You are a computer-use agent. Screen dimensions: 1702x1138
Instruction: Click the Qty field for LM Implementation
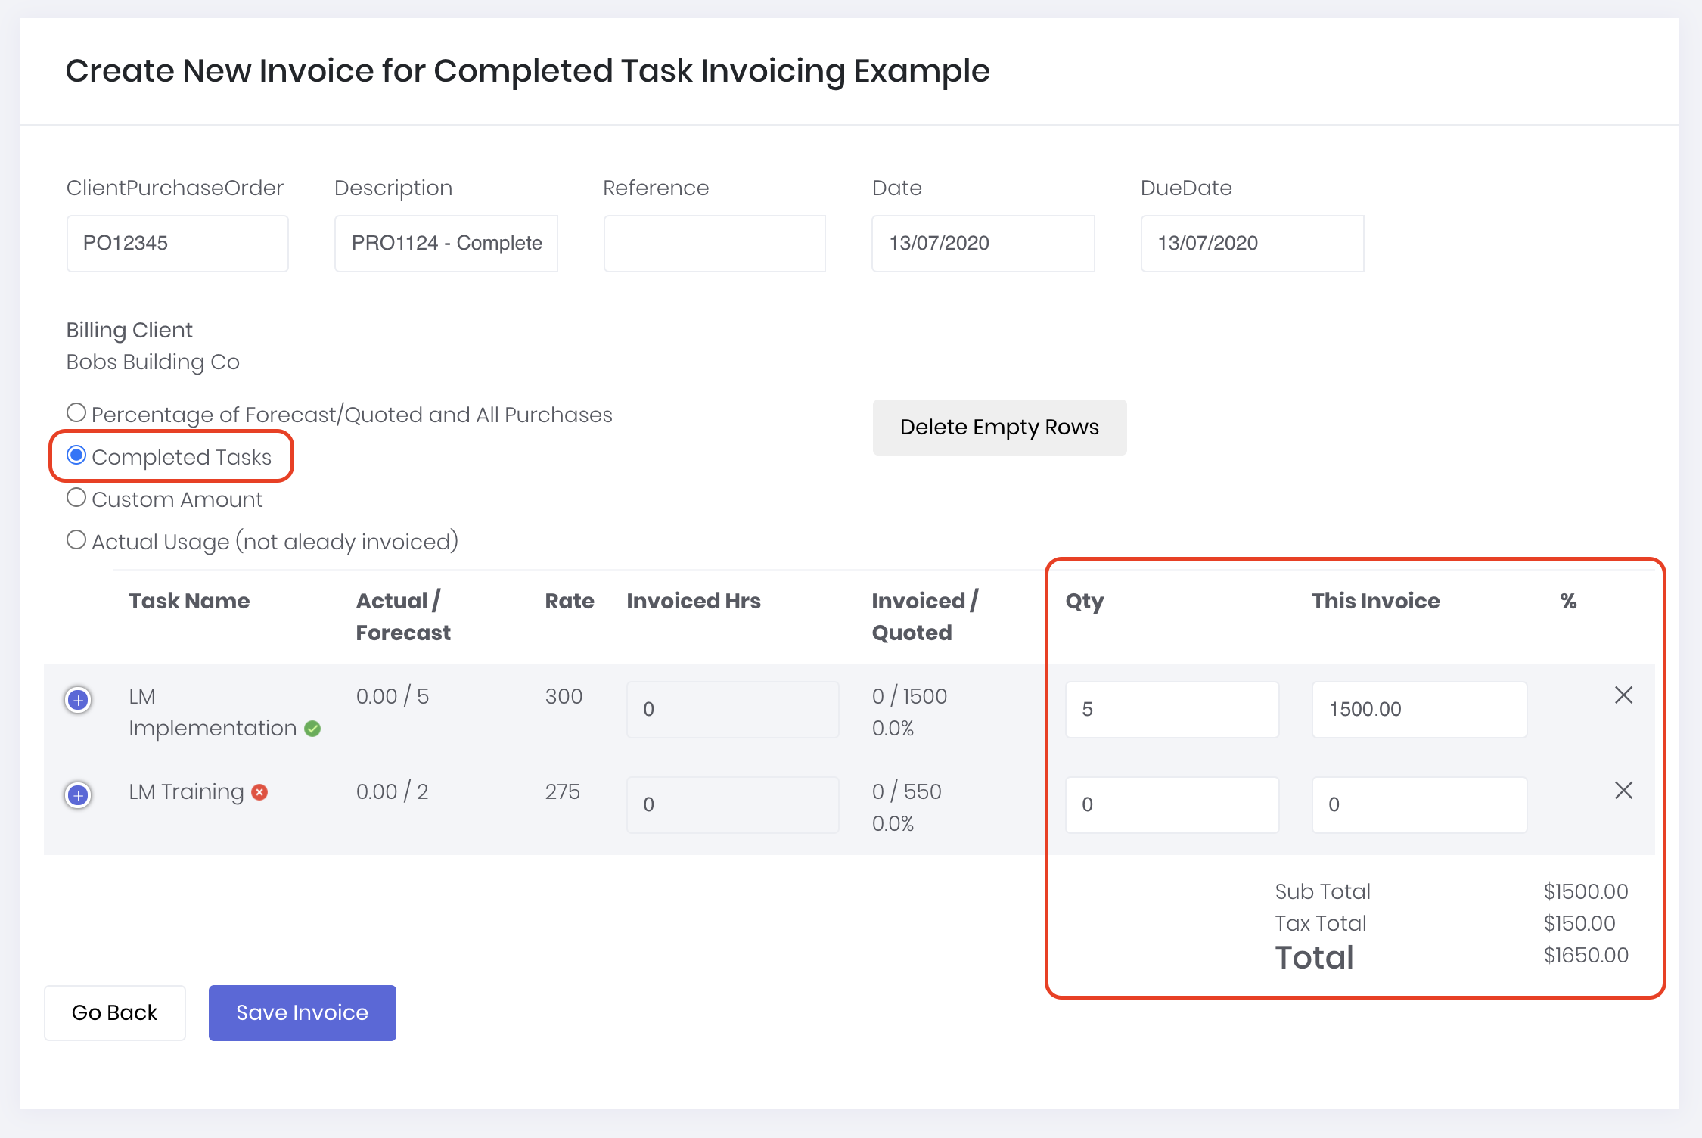pyautogui.click(x=1171, y=709)
